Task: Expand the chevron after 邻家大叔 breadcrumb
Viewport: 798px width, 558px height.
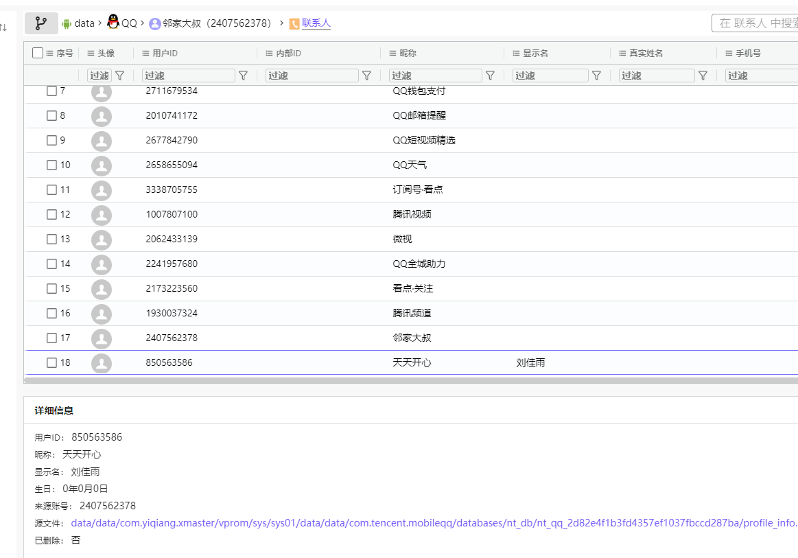Action: pyautogui.click(x=281, y=23)
